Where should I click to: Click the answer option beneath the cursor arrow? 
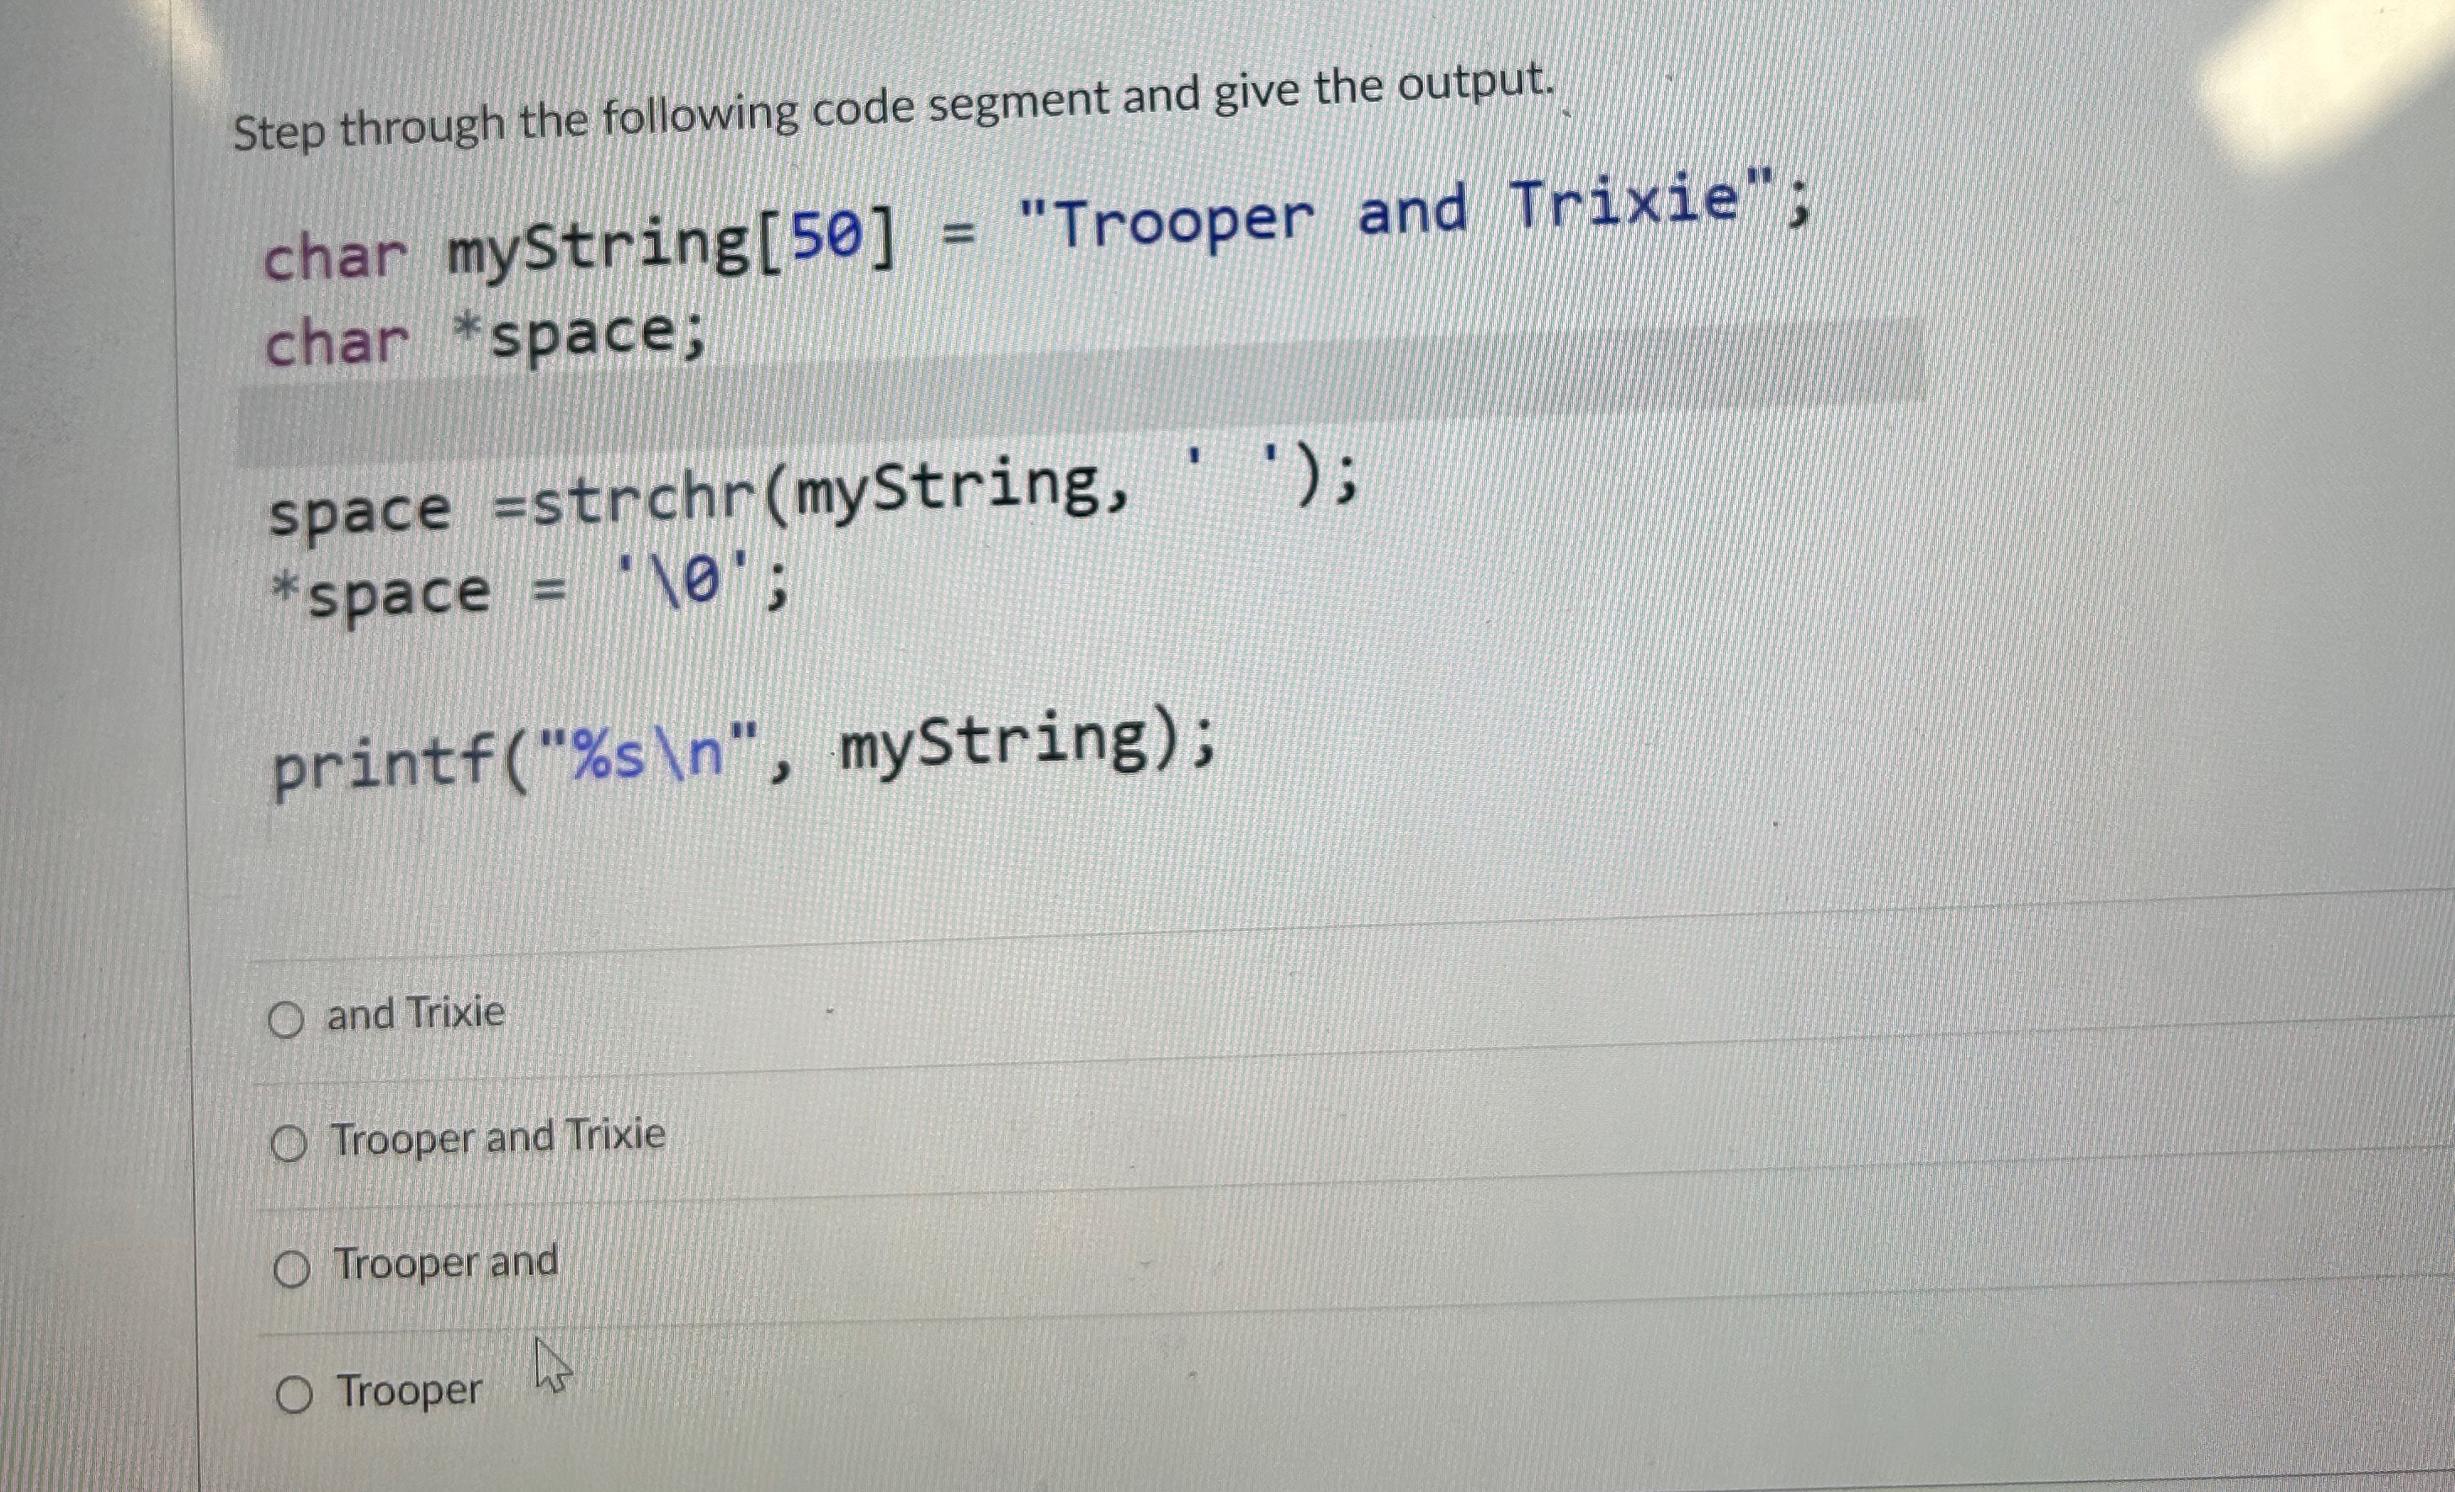pos(410,1391)
